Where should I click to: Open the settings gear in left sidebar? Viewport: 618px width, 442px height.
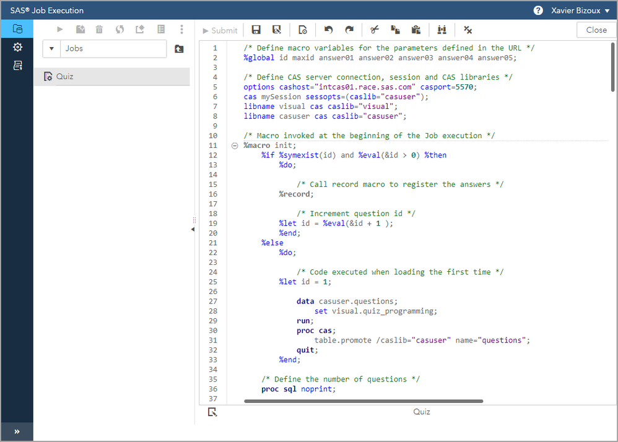click(17, 47)
